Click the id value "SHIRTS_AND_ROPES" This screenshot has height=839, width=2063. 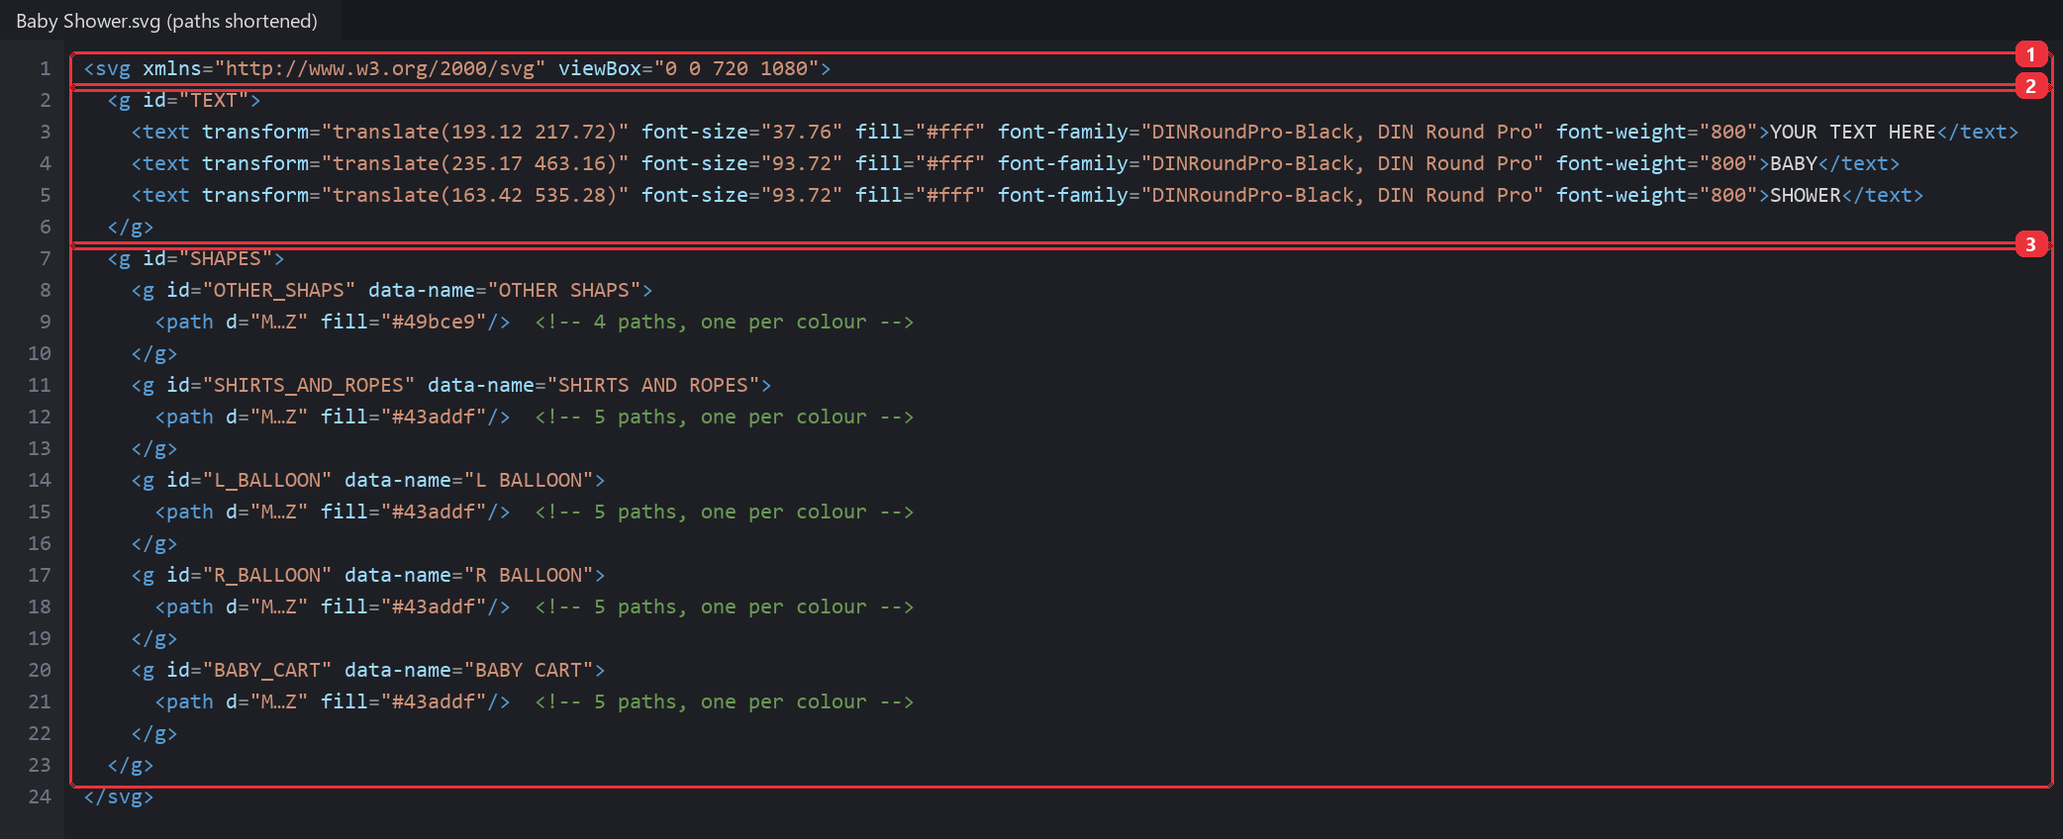[x=309, y=385]
